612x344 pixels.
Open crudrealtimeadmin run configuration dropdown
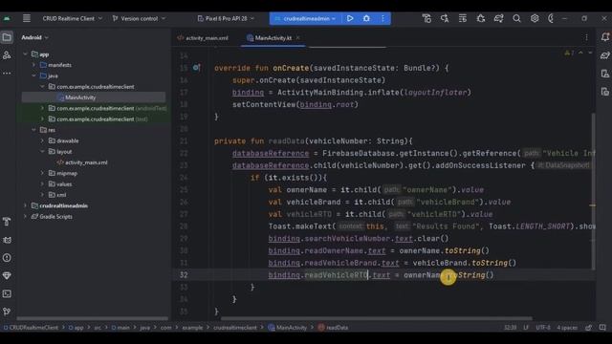pos(305,18)
